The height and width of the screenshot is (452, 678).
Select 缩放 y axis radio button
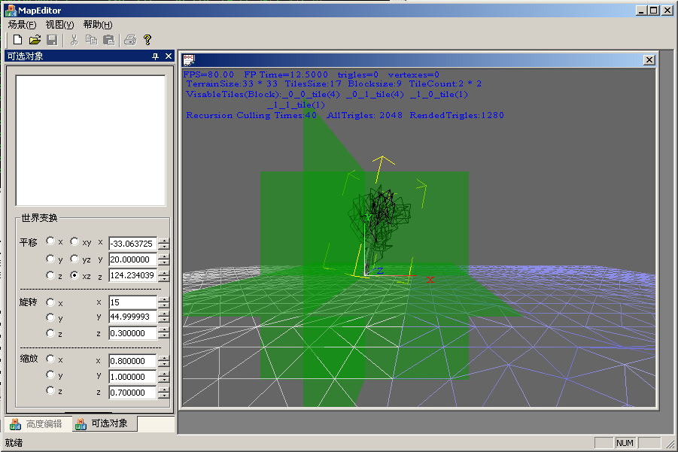click(x=50, y=375)
